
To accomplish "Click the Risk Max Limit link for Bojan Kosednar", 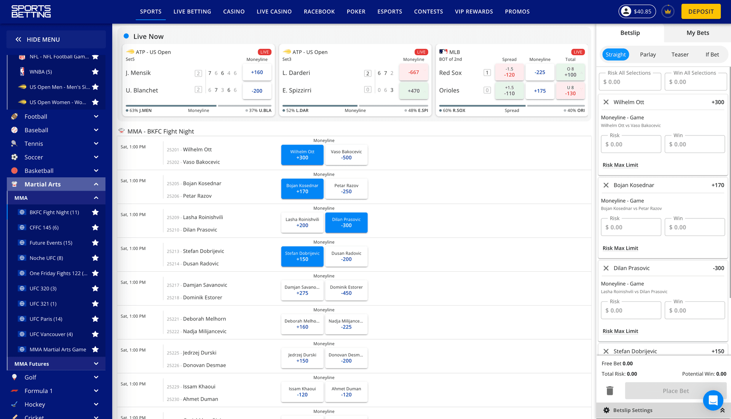I will point(620,248).
